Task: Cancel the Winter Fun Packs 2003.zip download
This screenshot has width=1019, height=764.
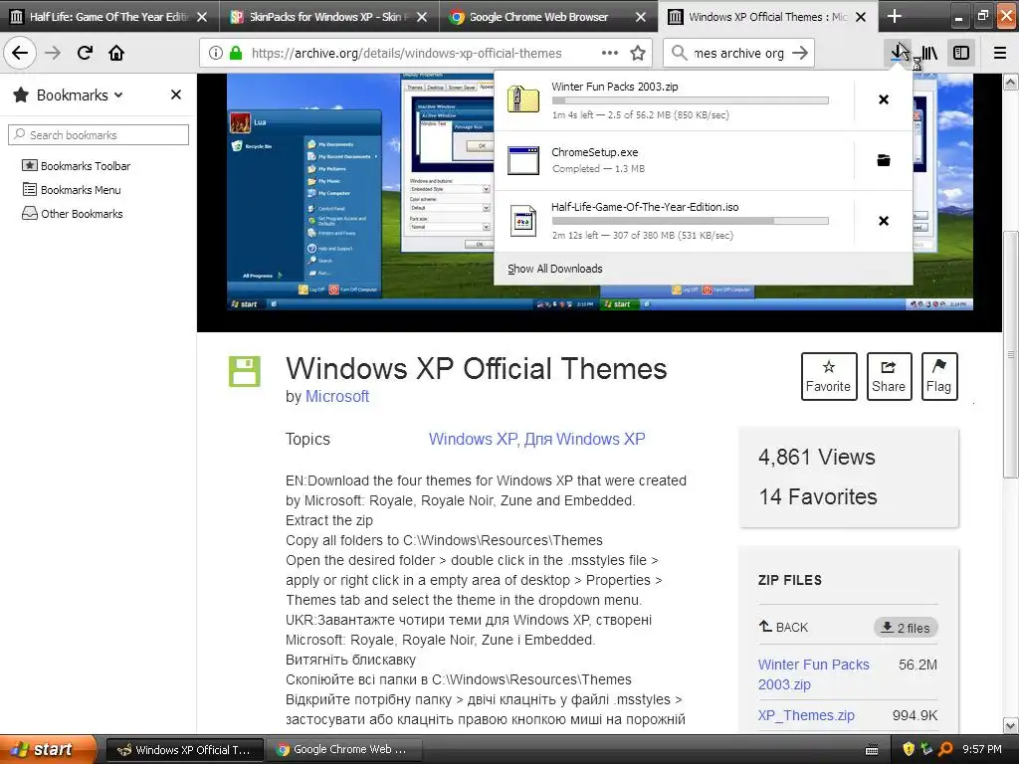Action: click(x=884, y=99)
